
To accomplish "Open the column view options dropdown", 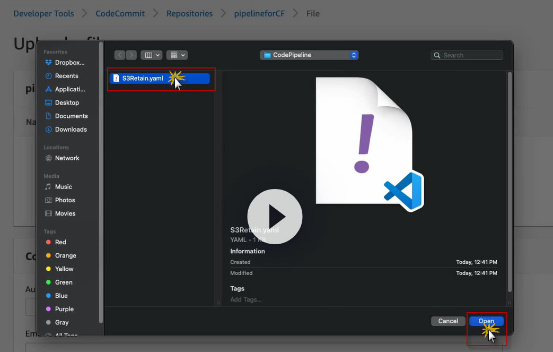I will coord(152,55).
